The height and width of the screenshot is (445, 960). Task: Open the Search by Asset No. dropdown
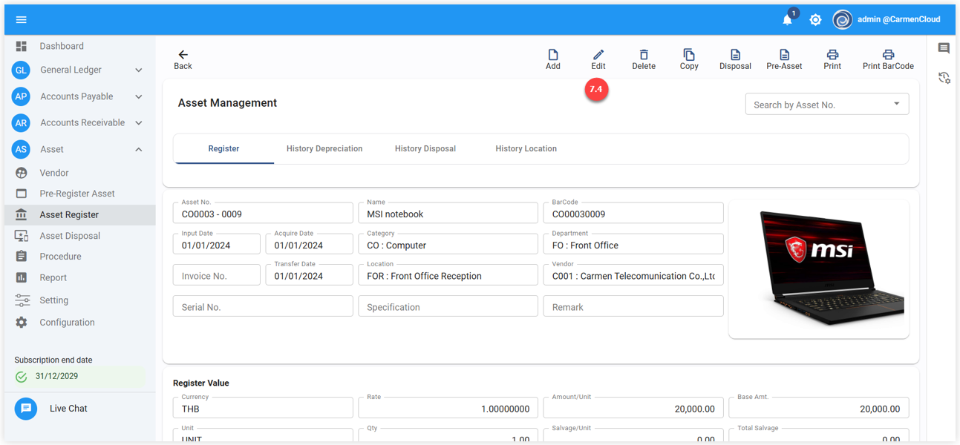pyautogui.click(x=826, y=105)
